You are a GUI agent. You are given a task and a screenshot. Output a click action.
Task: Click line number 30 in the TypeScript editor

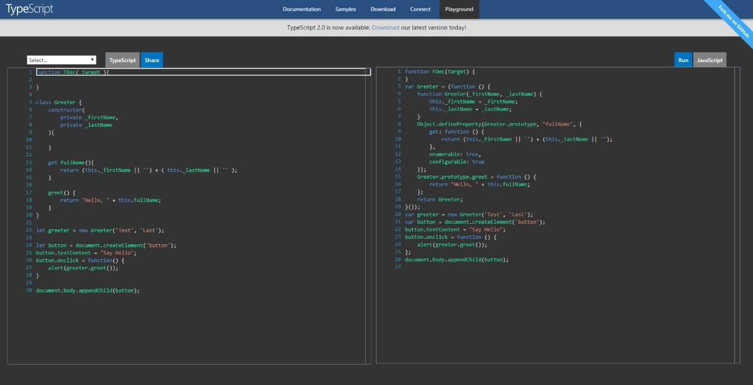(29, 291)
